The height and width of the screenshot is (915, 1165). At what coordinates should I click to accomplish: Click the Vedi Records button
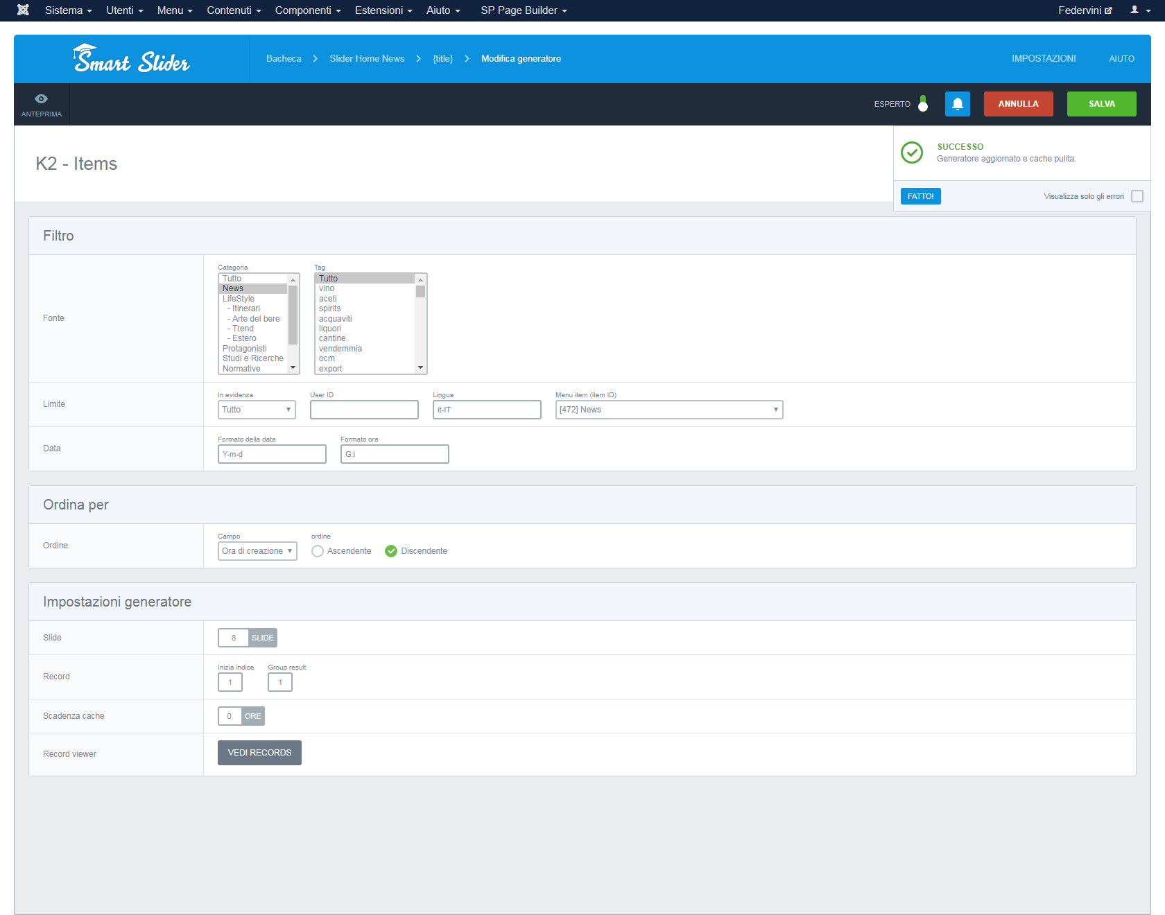(259, 753)
